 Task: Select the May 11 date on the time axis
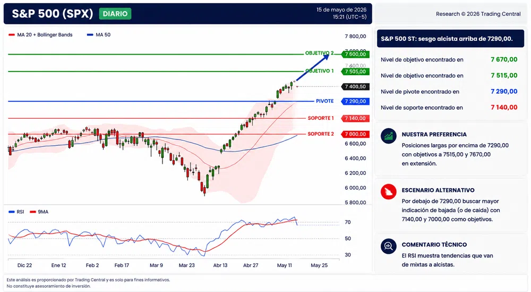coord(285,266)
